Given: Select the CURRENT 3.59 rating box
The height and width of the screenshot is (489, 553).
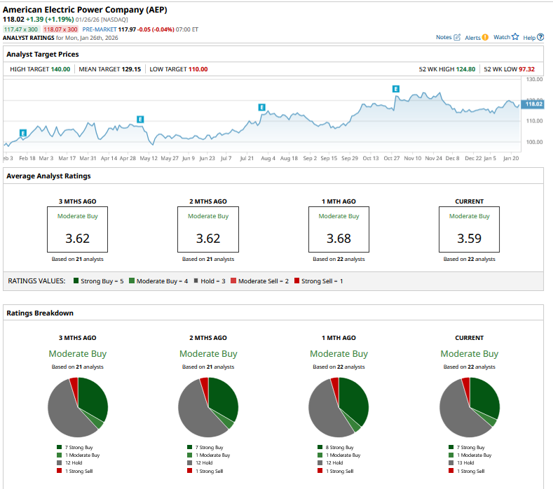Looking at the screenshot, I should coord(469,229).
